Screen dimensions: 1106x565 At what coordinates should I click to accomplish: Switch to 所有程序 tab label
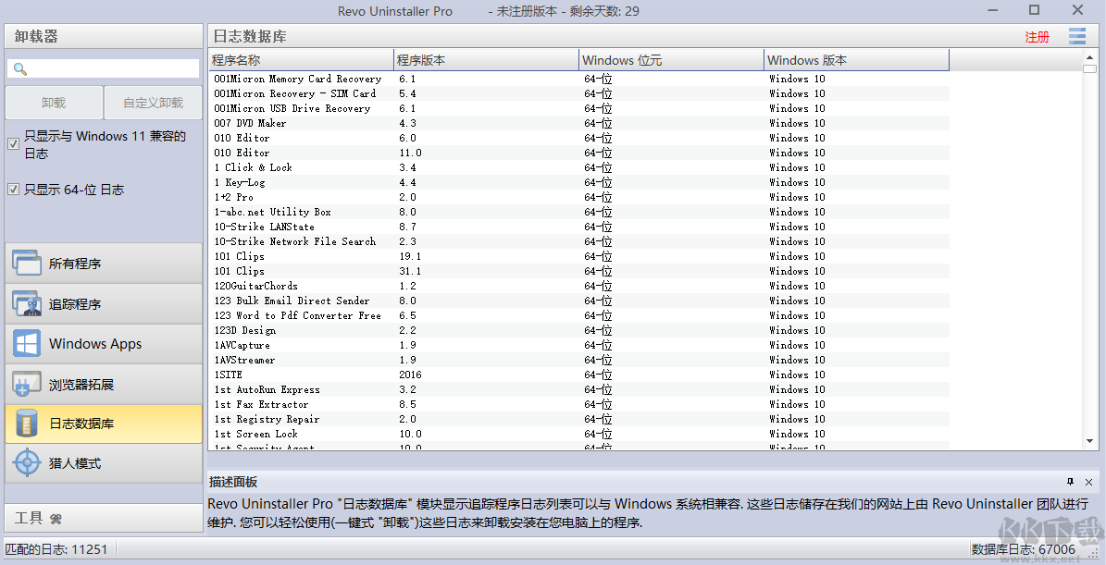(75, 264)
